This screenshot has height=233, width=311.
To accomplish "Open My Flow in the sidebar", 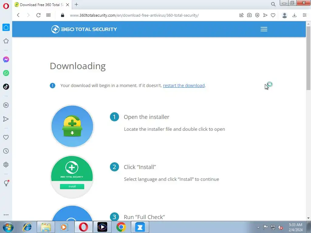I will (x=6, y=119).
